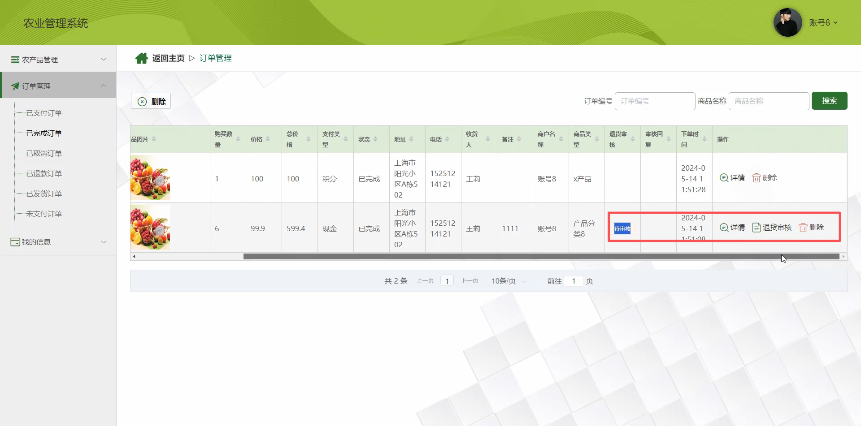This screenshot has height=426, width=861.
Task: Sort by 品图片 column arrows
Action: tap(154, 139)
